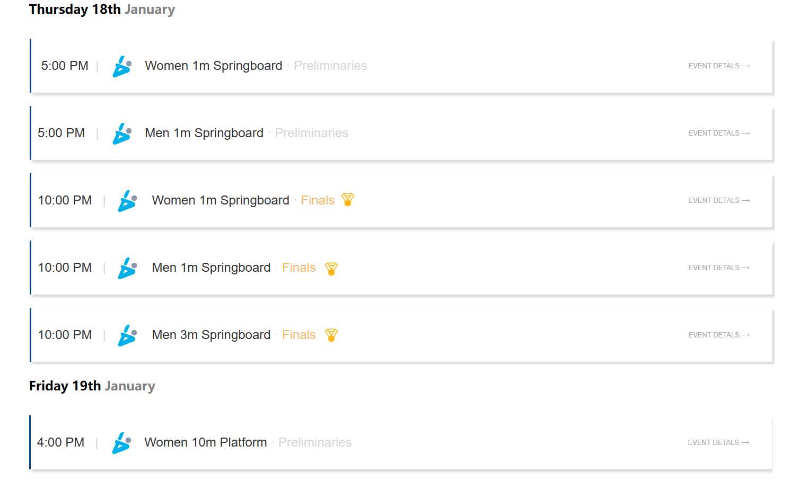The image size is (791, 481).
Task: Click the Friday 19th January heading
Action: [92, 386]
